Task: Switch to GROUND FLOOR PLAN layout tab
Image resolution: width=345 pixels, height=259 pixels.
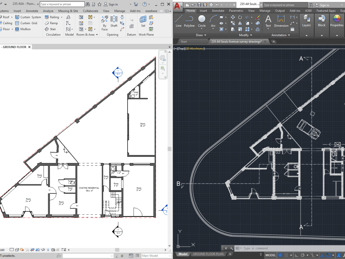Action: 208,254
